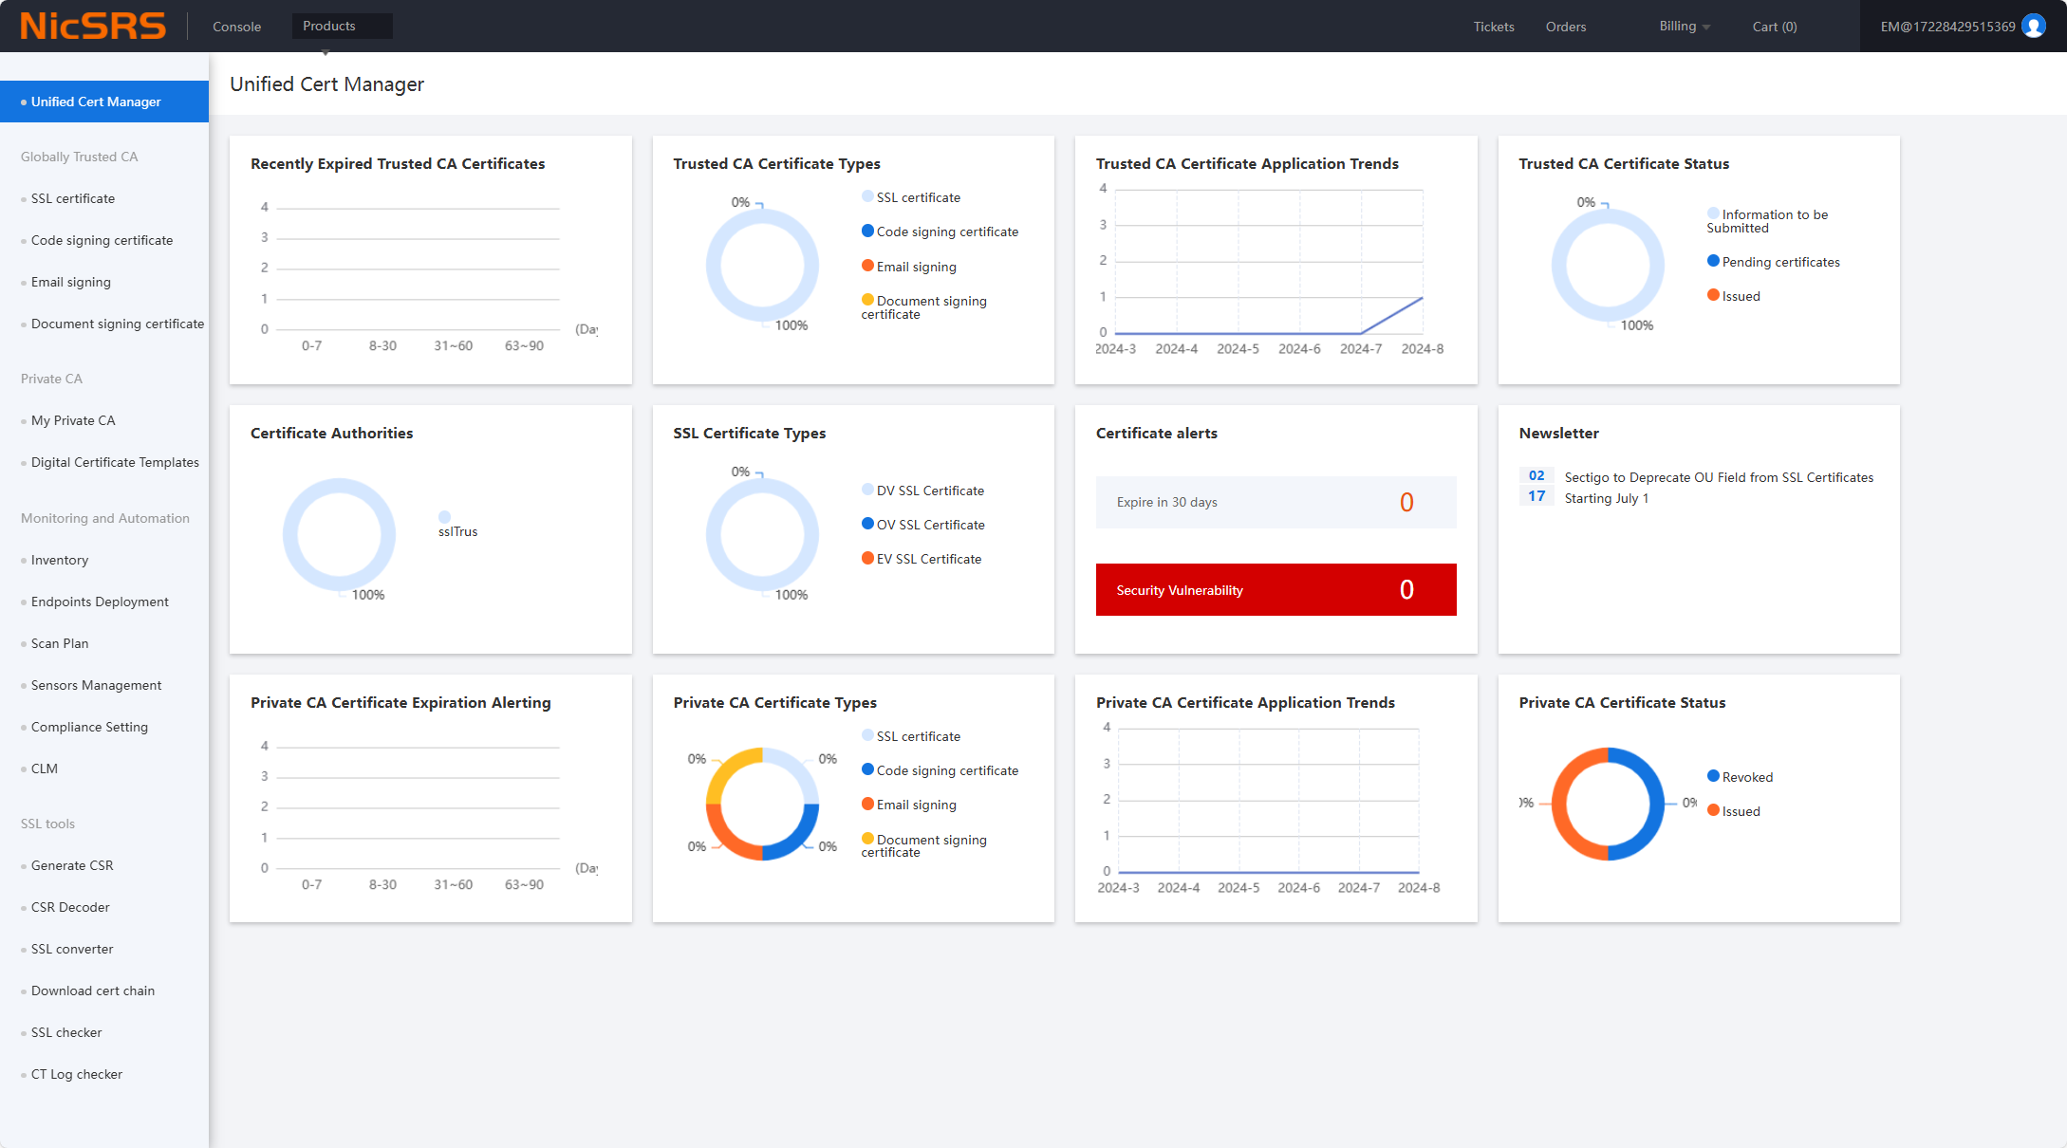Open Code signing certificate sidebar item
Image resolution: width=2067 pixels, height=1148 pixels.
pyautogui.click(x=102, y=240)
